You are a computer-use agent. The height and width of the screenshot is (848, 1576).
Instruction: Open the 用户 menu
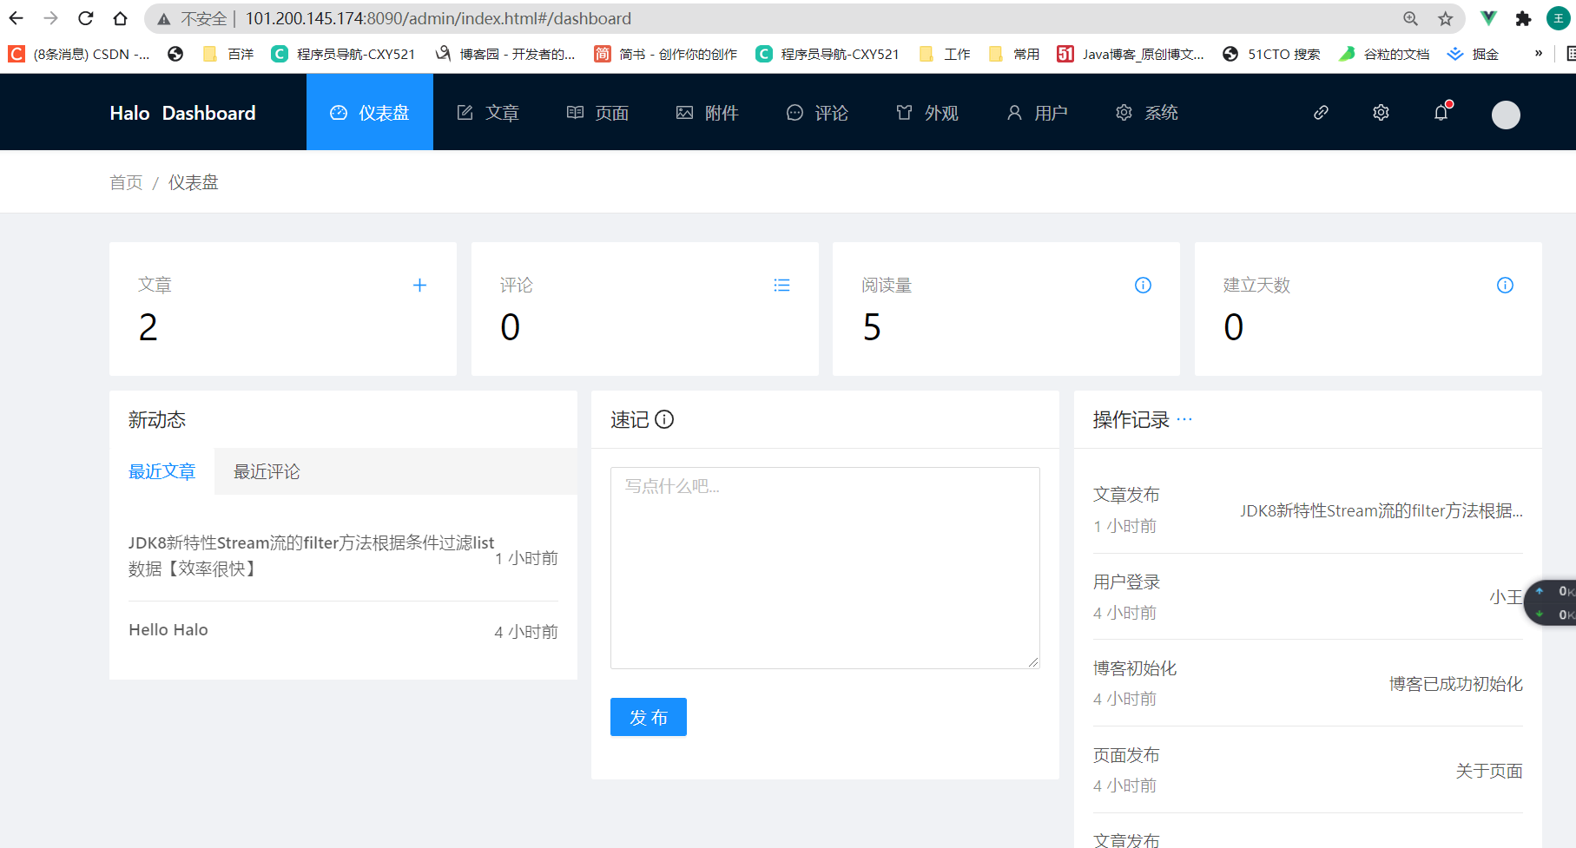pyautogui.click(x=1037, y=113)
